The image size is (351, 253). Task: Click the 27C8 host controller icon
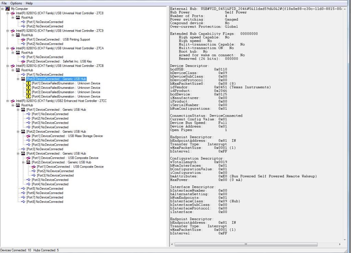tap(13, 13)
